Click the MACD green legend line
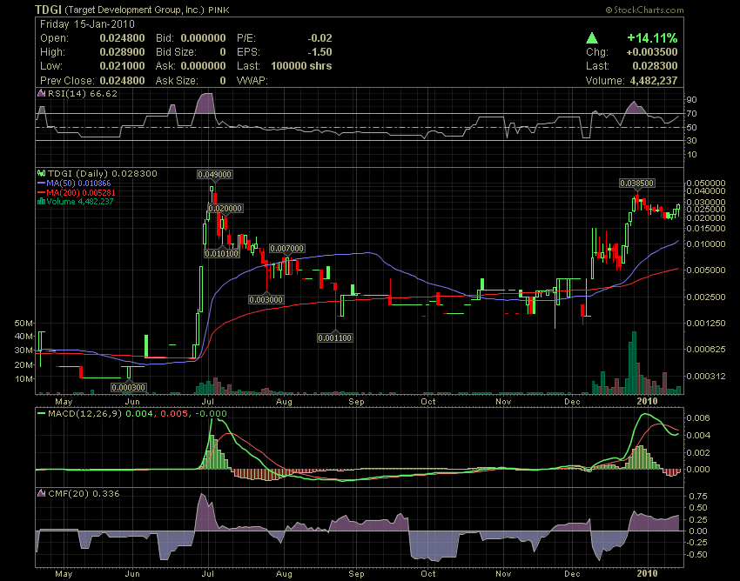Image resolution: width=740 pixels, height=581 pixels. (42, 414)
